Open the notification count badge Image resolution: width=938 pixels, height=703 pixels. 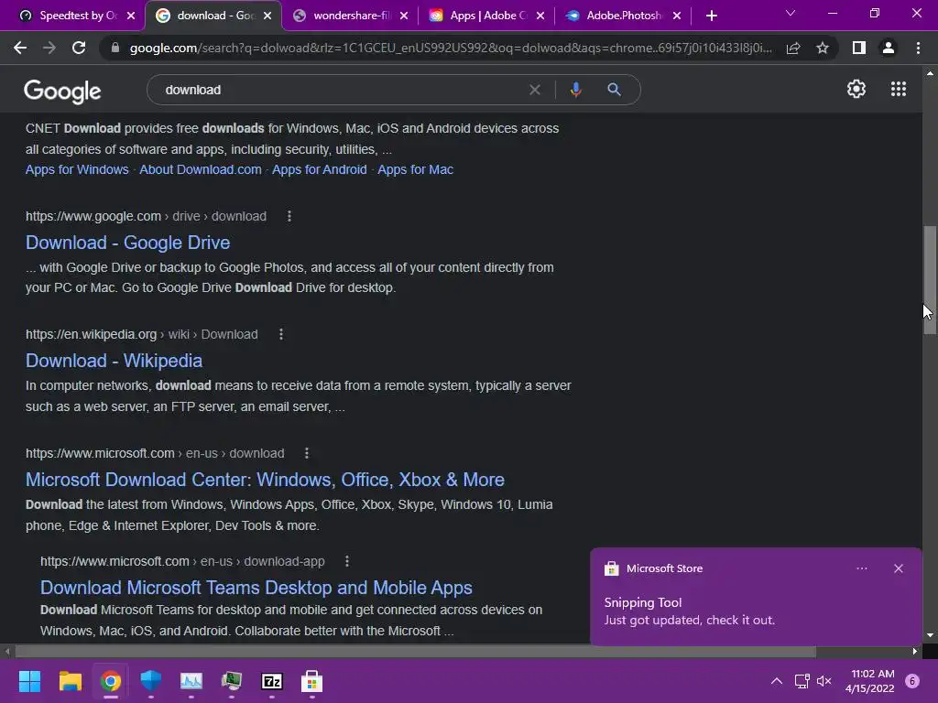pos(912,681)
